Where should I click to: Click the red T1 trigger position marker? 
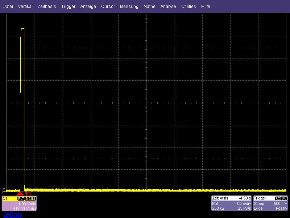tap(20, 194)
